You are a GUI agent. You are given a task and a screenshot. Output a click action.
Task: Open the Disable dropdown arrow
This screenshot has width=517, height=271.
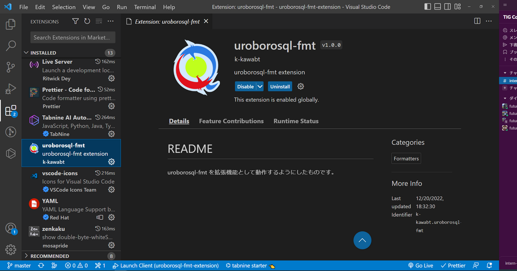pyautogui.click(x=260, y=87)
